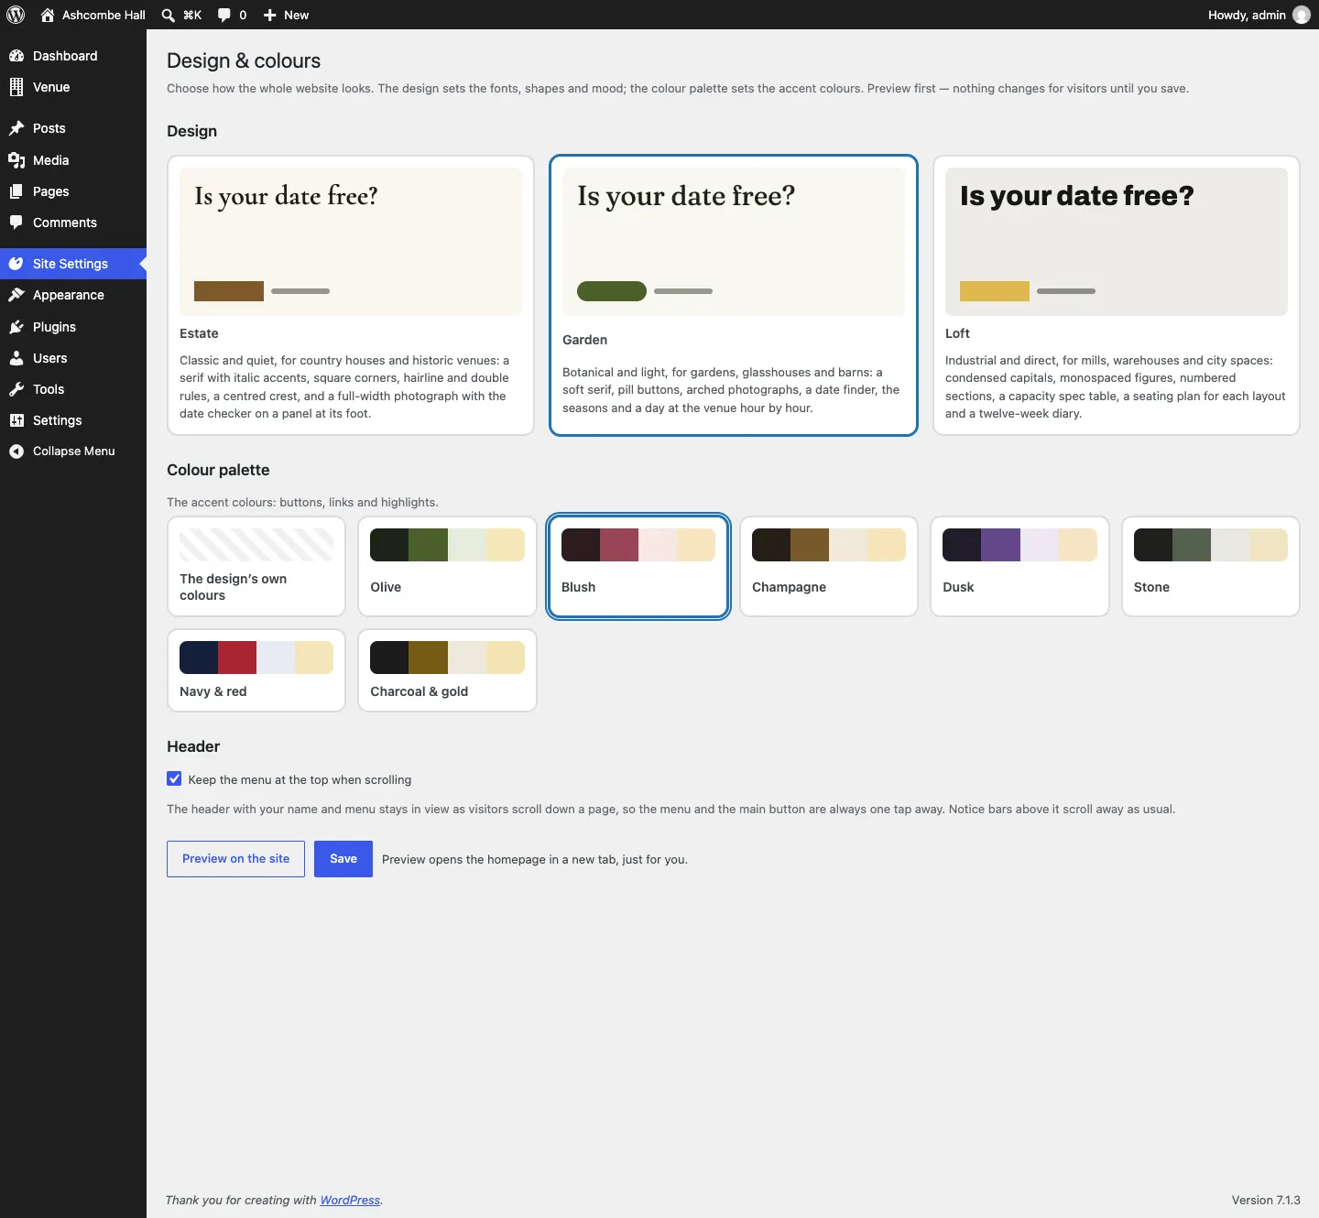Open the New content dropdown
Screen dimensions: 1319x1218
click(286, 15)
